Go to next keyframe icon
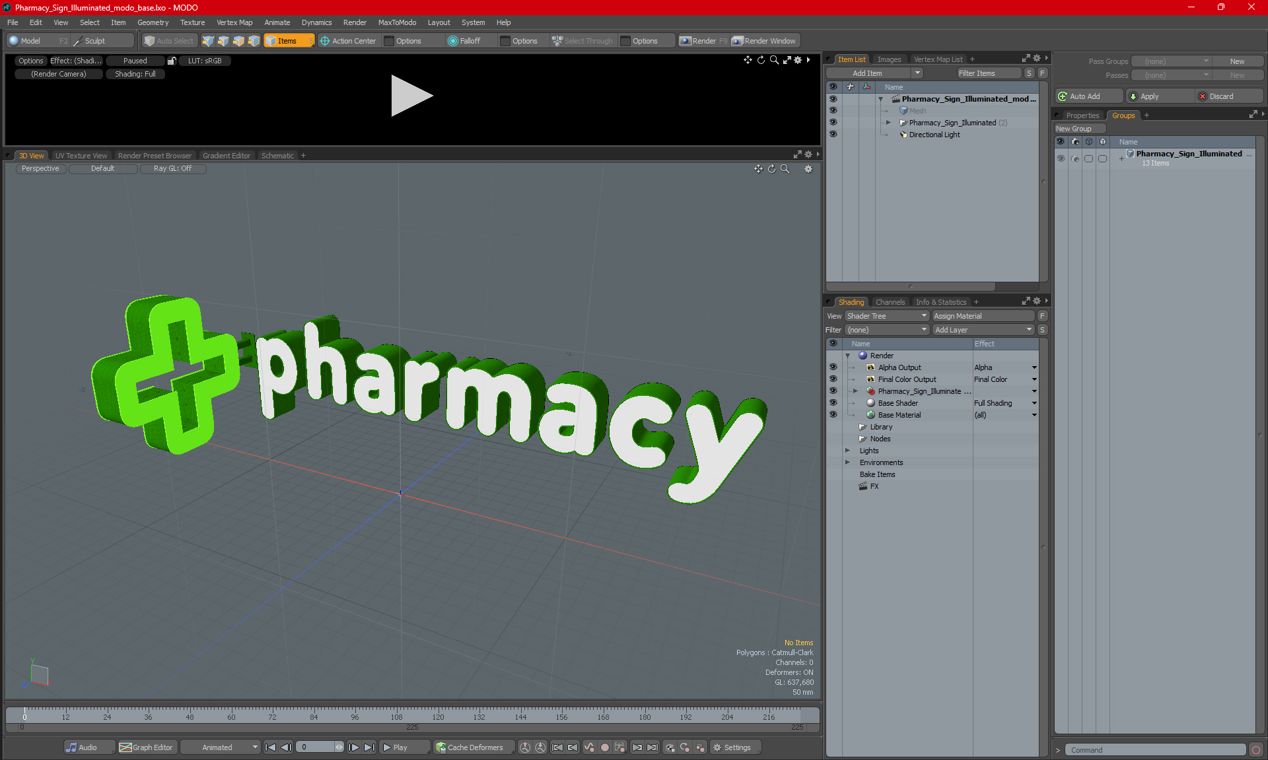The image size is (1268, 760). [x=637, y=747]
